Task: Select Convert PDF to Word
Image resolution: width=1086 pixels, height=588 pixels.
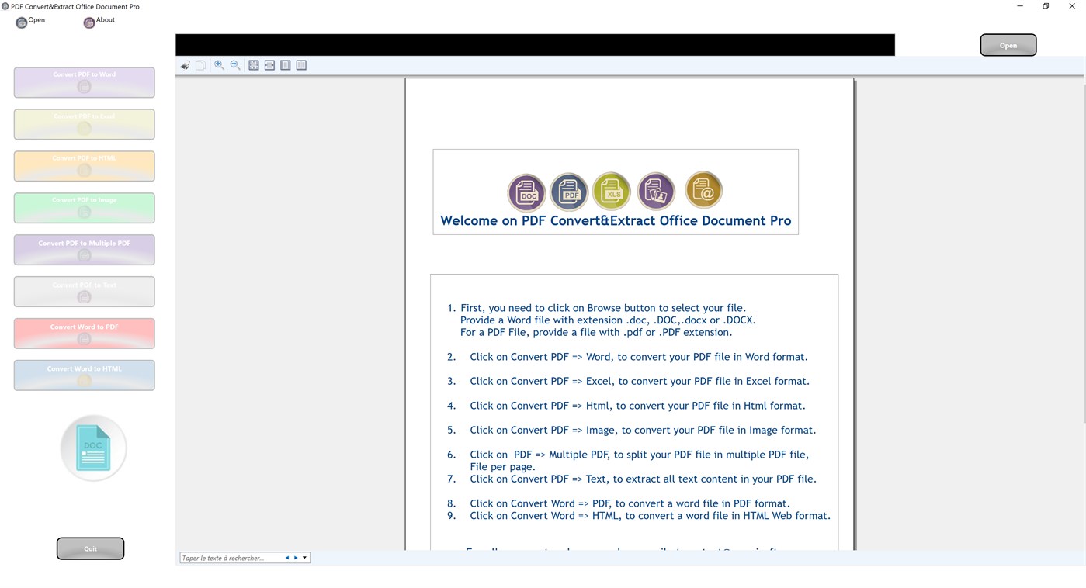Action: (x=84, y=82)
